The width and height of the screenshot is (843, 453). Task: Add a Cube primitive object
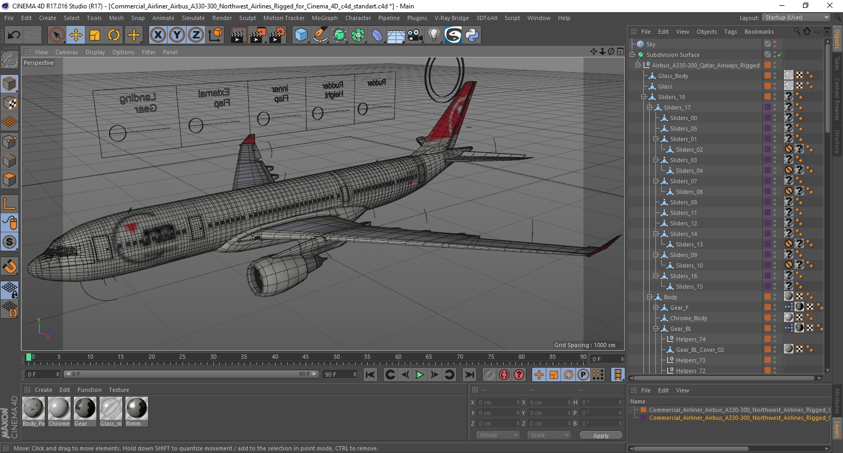point(301,35)
